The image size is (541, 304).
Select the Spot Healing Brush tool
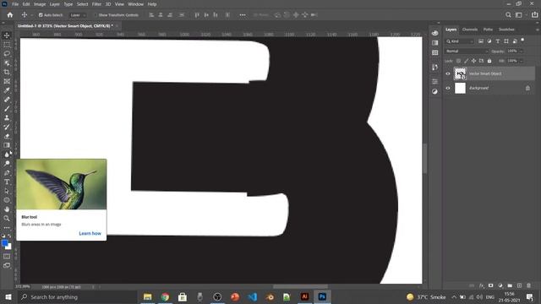pos(7,100)
